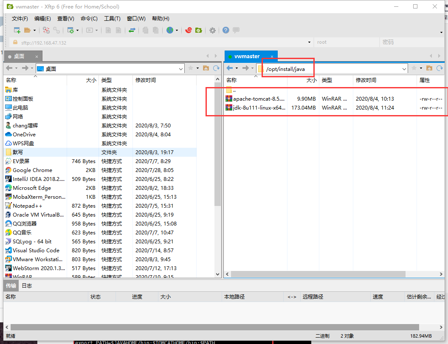This screenshot has height=344, width=448.
Task: Open the 编辑(E) menu
Action: pyautogui.click(x=42, y=19)
